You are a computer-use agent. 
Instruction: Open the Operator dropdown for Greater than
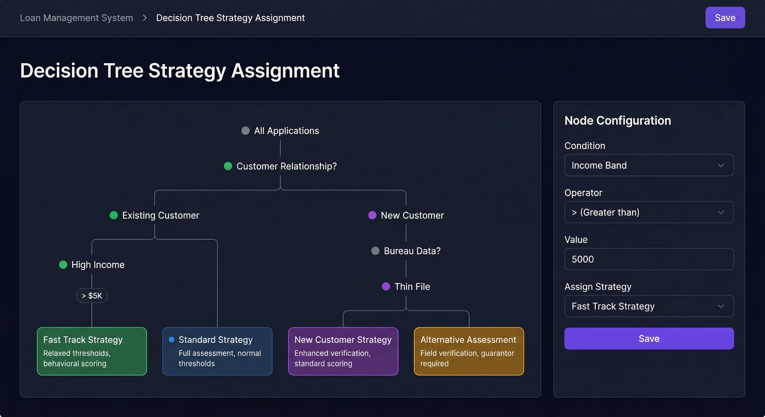point(648,212)
